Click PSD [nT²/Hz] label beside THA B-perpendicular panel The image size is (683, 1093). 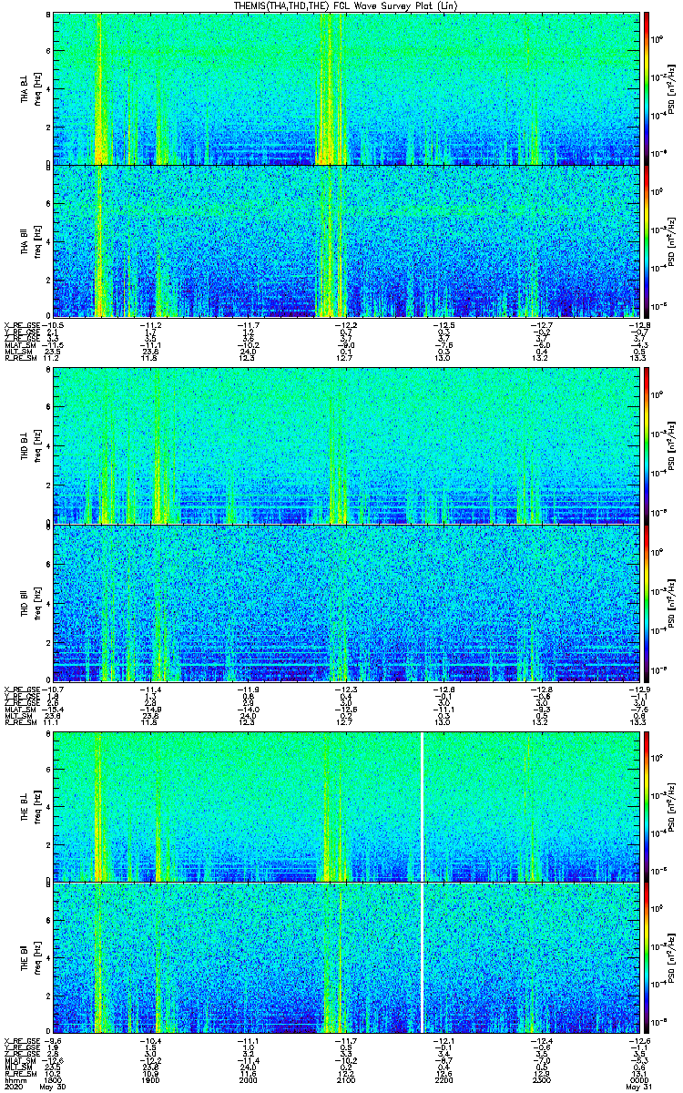671,88
